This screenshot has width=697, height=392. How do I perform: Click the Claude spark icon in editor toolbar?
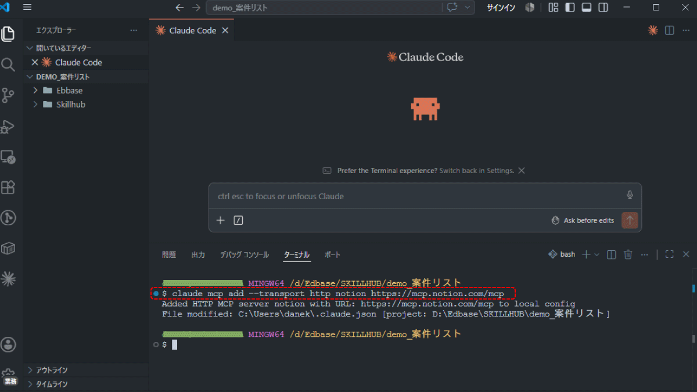[x=653, y=30]
